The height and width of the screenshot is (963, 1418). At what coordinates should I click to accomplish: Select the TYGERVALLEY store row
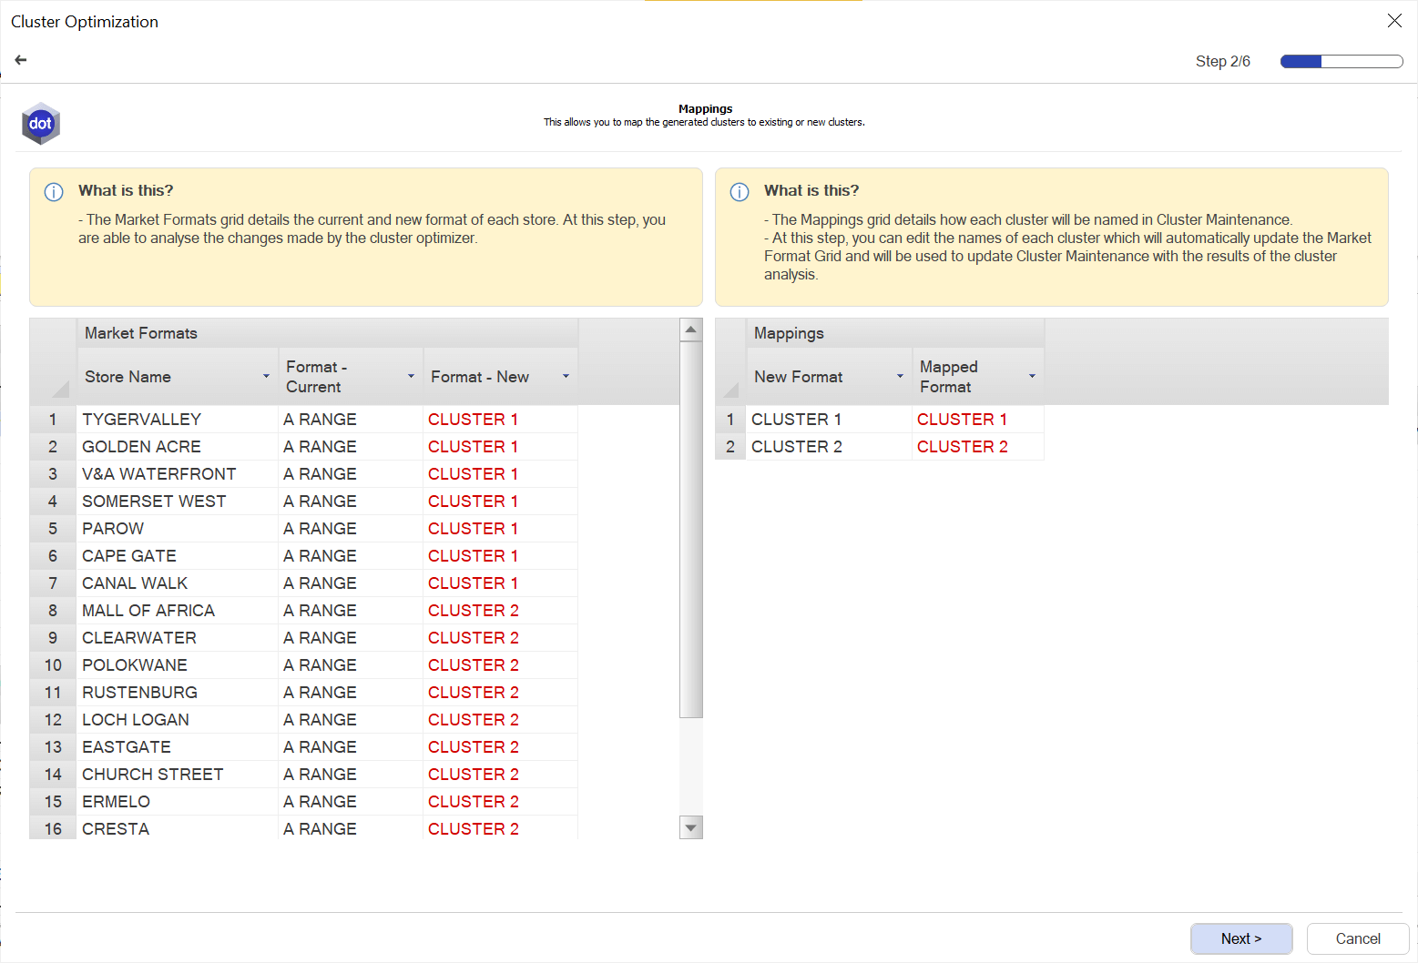tap(141, 420)
